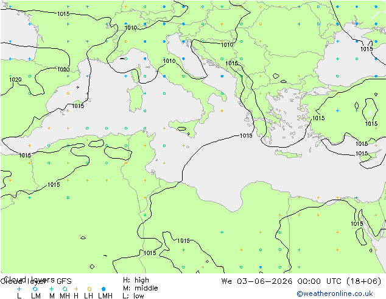
Task: Click the 1010 isobar label over the Balkans
Action: point(227,45)
